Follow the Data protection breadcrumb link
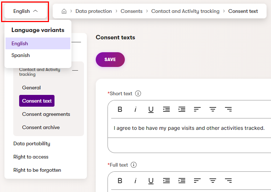271x192 pixels. [x=94, y=11]
